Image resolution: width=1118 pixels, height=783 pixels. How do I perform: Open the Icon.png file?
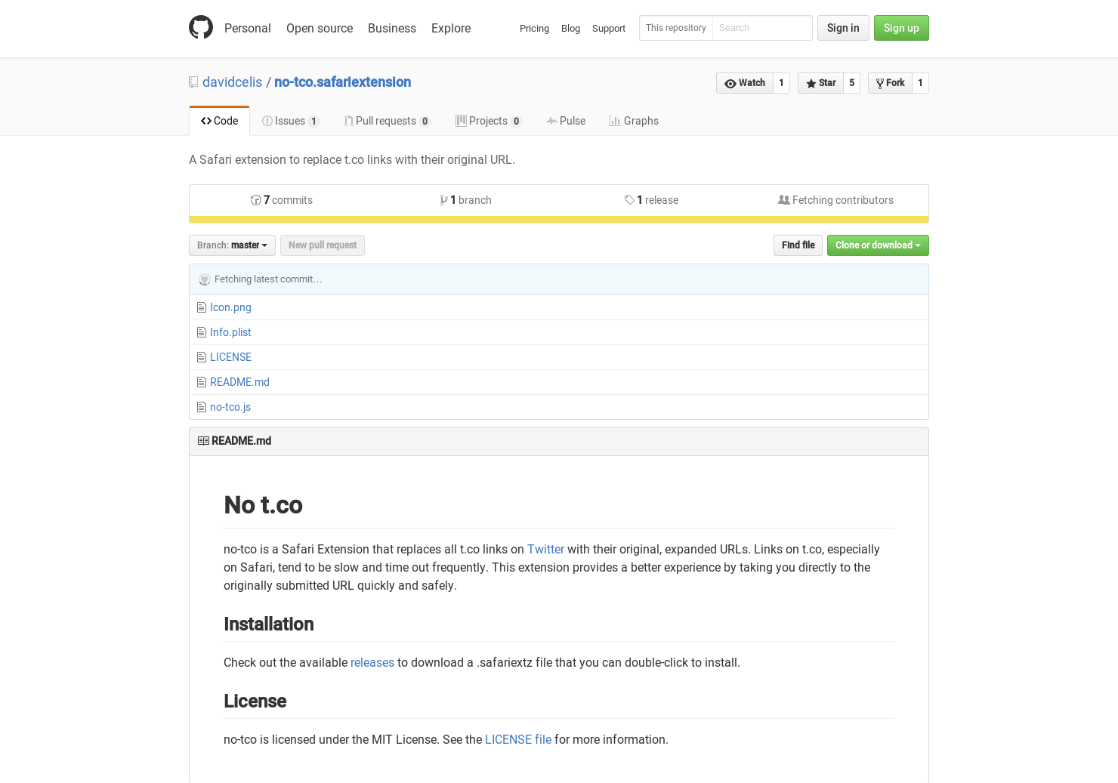click(x=230, y=307)
